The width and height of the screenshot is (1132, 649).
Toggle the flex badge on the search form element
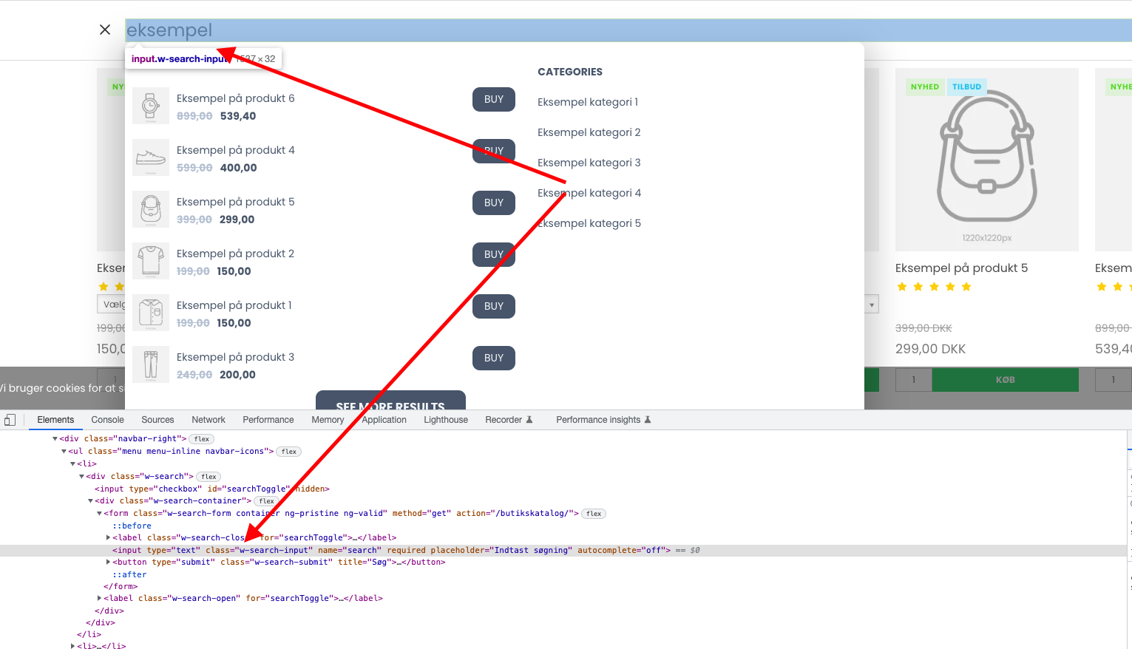click(593, 513)
